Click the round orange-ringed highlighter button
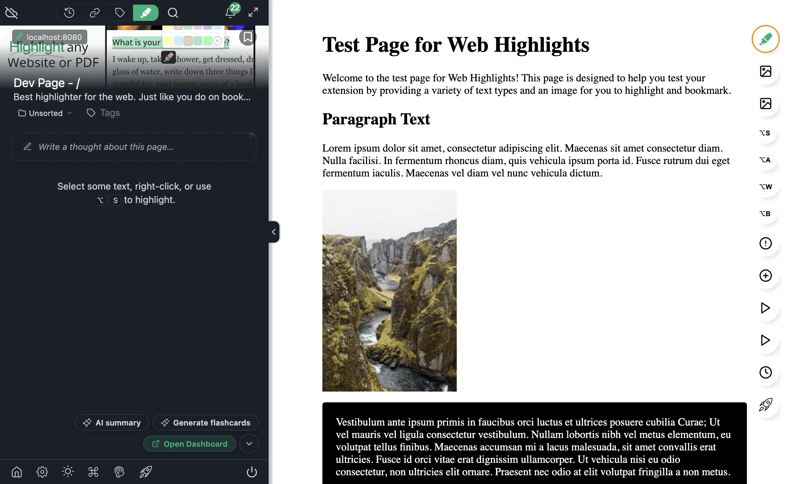806x484 pixels. [x=765, y=39]
